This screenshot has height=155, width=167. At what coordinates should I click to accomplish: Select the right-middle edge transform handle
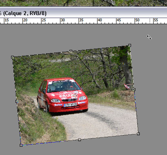click(134, 89)
